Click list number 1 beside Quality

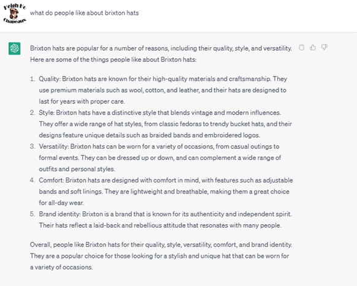pos(33,79)
